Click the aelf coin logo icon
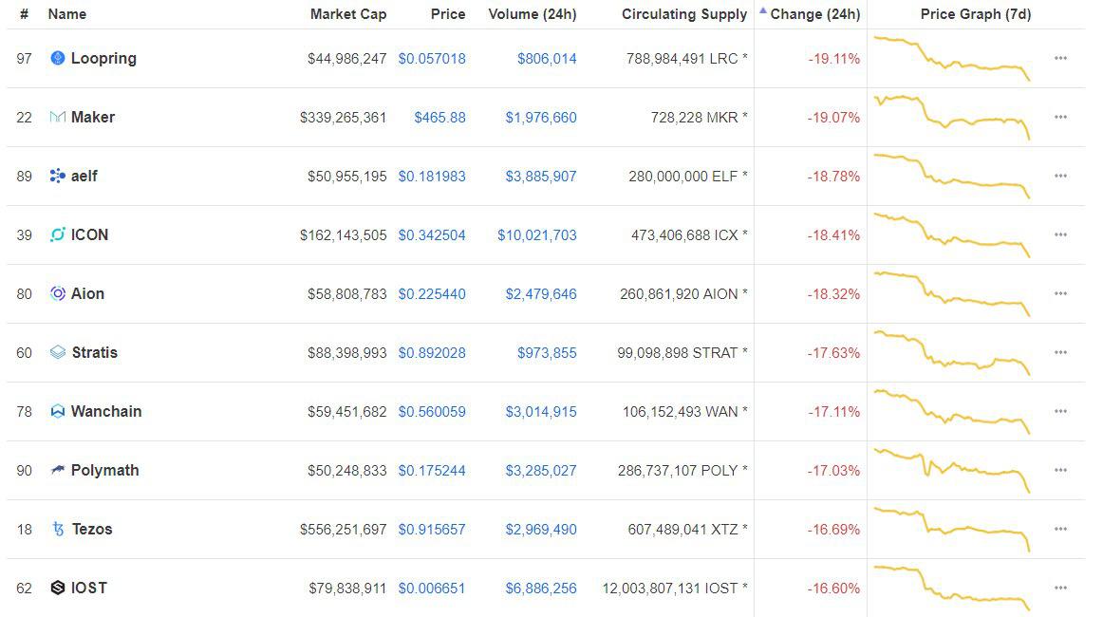Image resolution: width=1103 pixels, height=617 pixels. 57,177
